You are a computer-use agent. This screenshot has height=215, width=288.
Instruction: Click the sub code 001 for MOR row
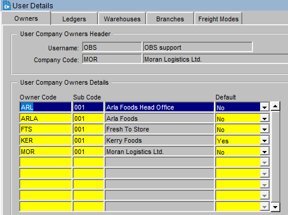88,152
